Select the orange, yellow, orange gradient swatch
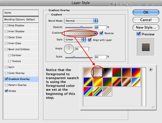Viewport: 162px width, 123px height. pyautogui.click(x=97, y=82)
